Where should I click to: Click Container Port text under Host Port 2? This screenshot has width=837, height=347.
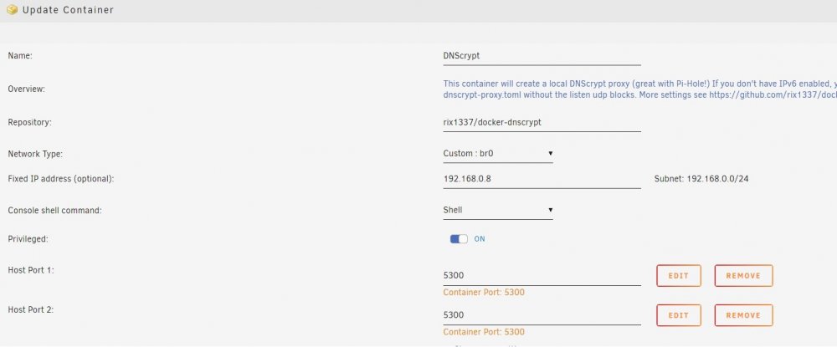(x=484, y=332)
